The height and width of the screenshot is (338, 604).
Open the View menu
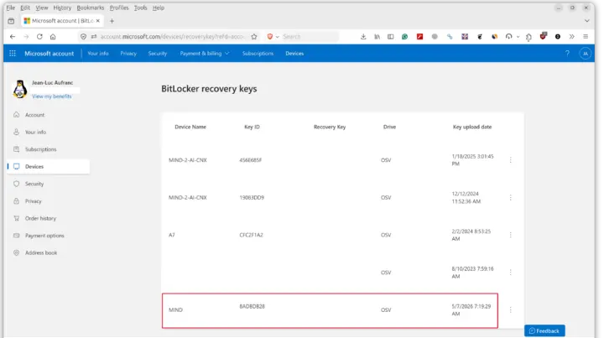click(x=42, y=8)
